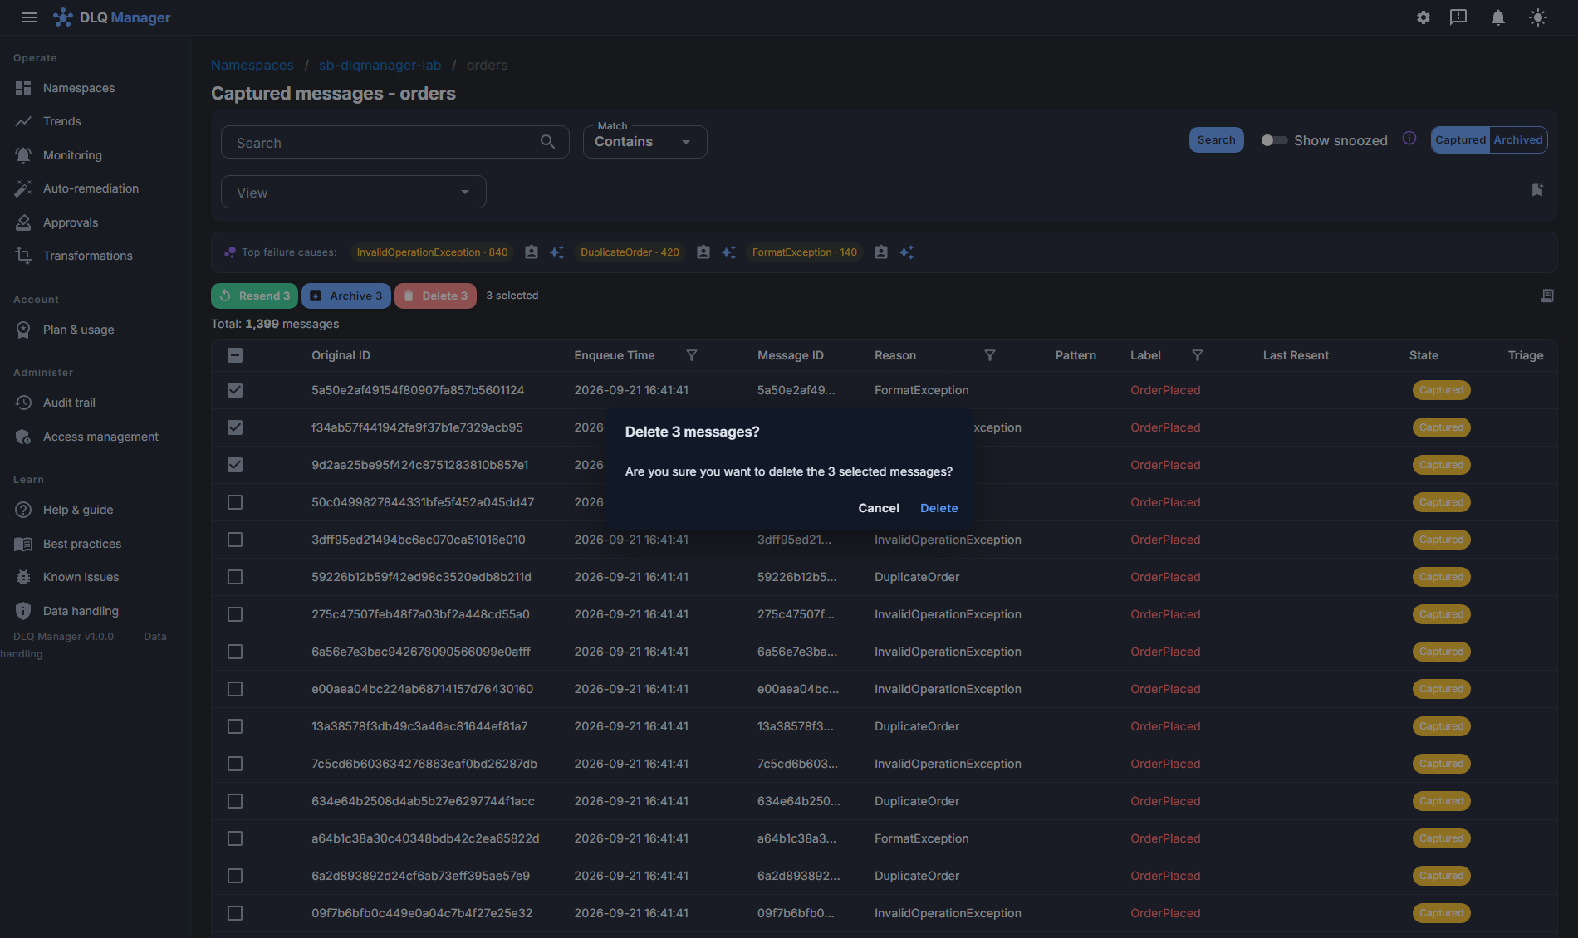1578x938 pixels.
Task: Open assign icon for DuplicateOrder cause
Action: coord(703,252)
